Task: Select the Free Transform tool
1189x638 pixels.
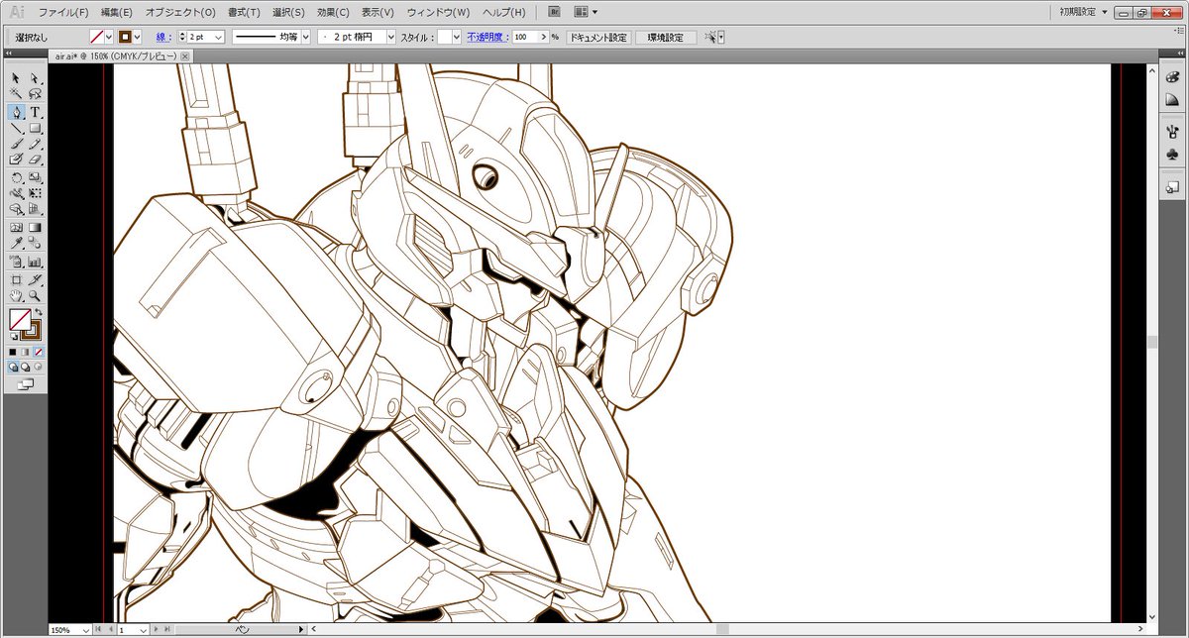Action: (x=35, y=193)
